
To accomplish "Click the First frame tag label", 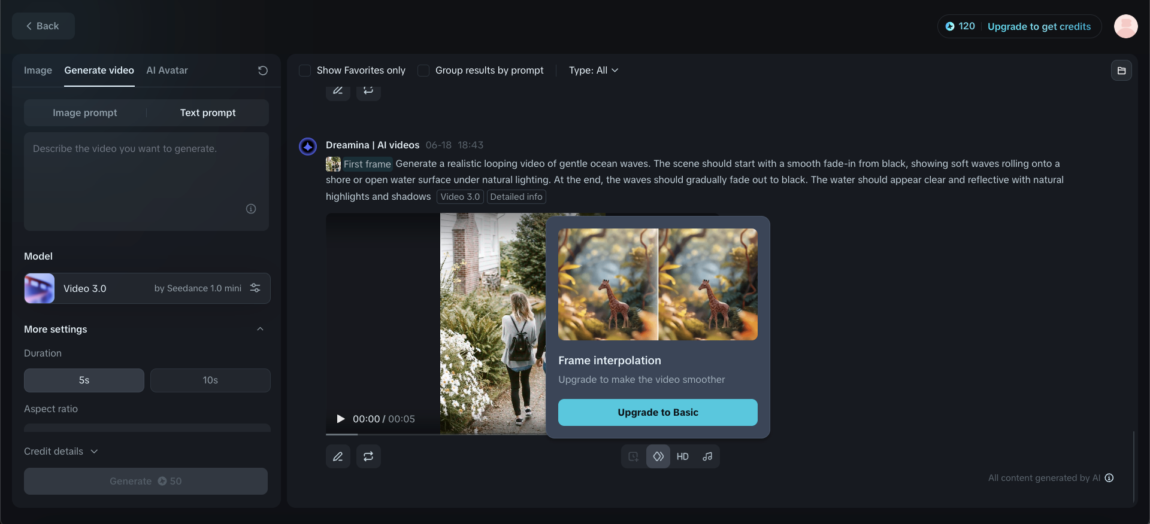I will [367, 164].
